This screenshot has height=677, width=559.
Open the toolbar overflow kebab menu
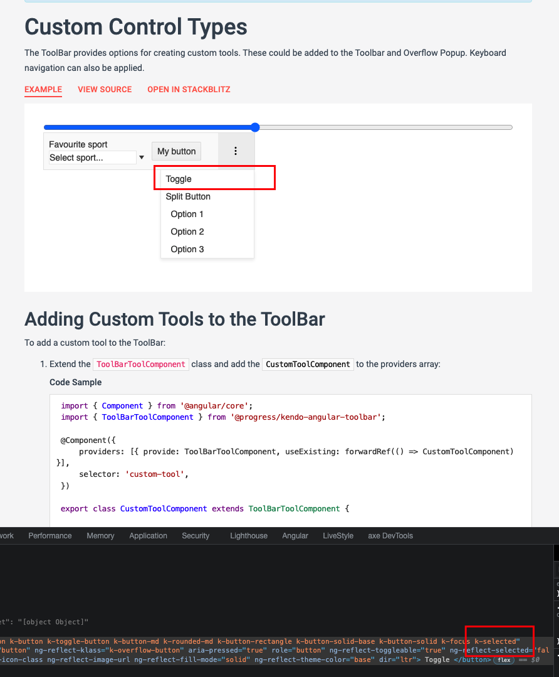pos(236,151)
